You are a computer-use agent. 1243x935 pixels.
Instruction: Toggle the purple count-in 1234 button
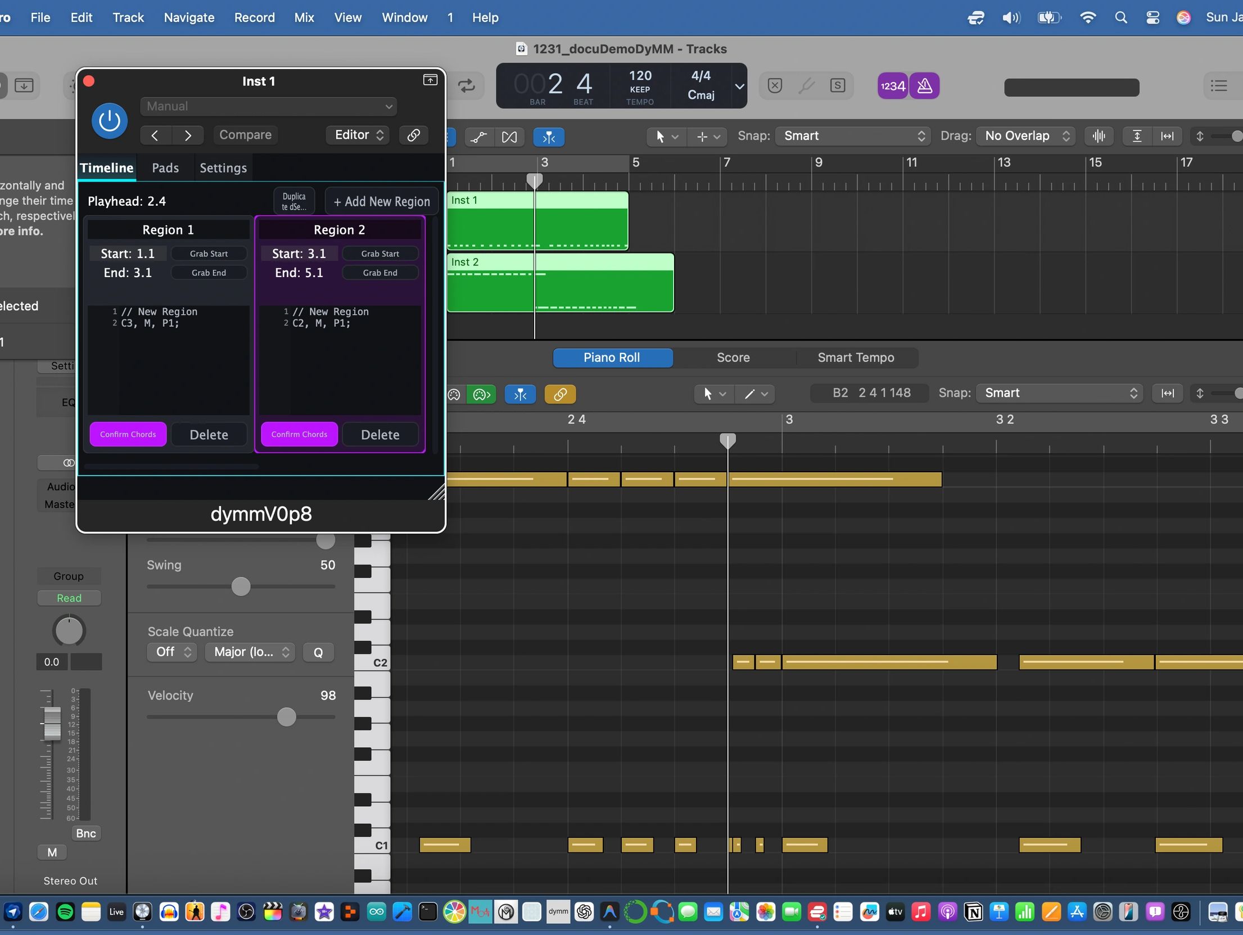[893, 86]
